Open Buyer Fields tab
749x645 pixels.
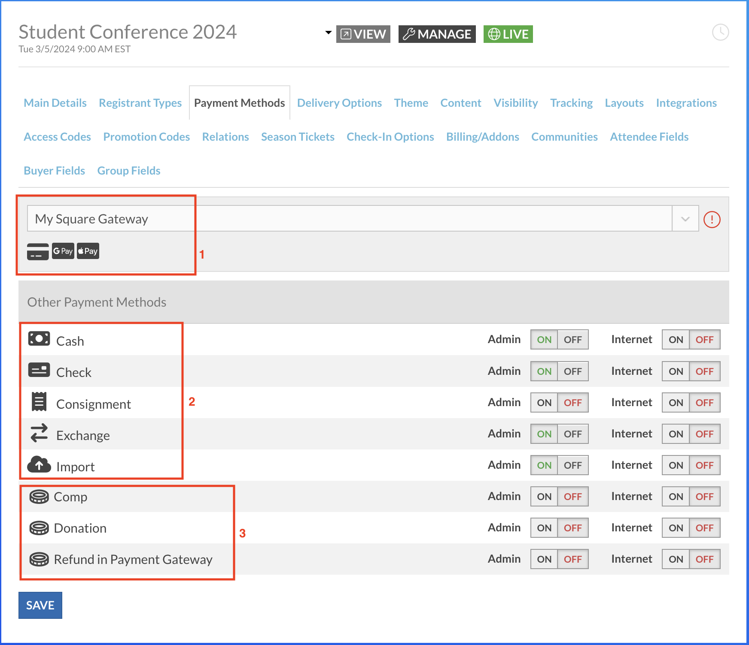tap(54, 171)
